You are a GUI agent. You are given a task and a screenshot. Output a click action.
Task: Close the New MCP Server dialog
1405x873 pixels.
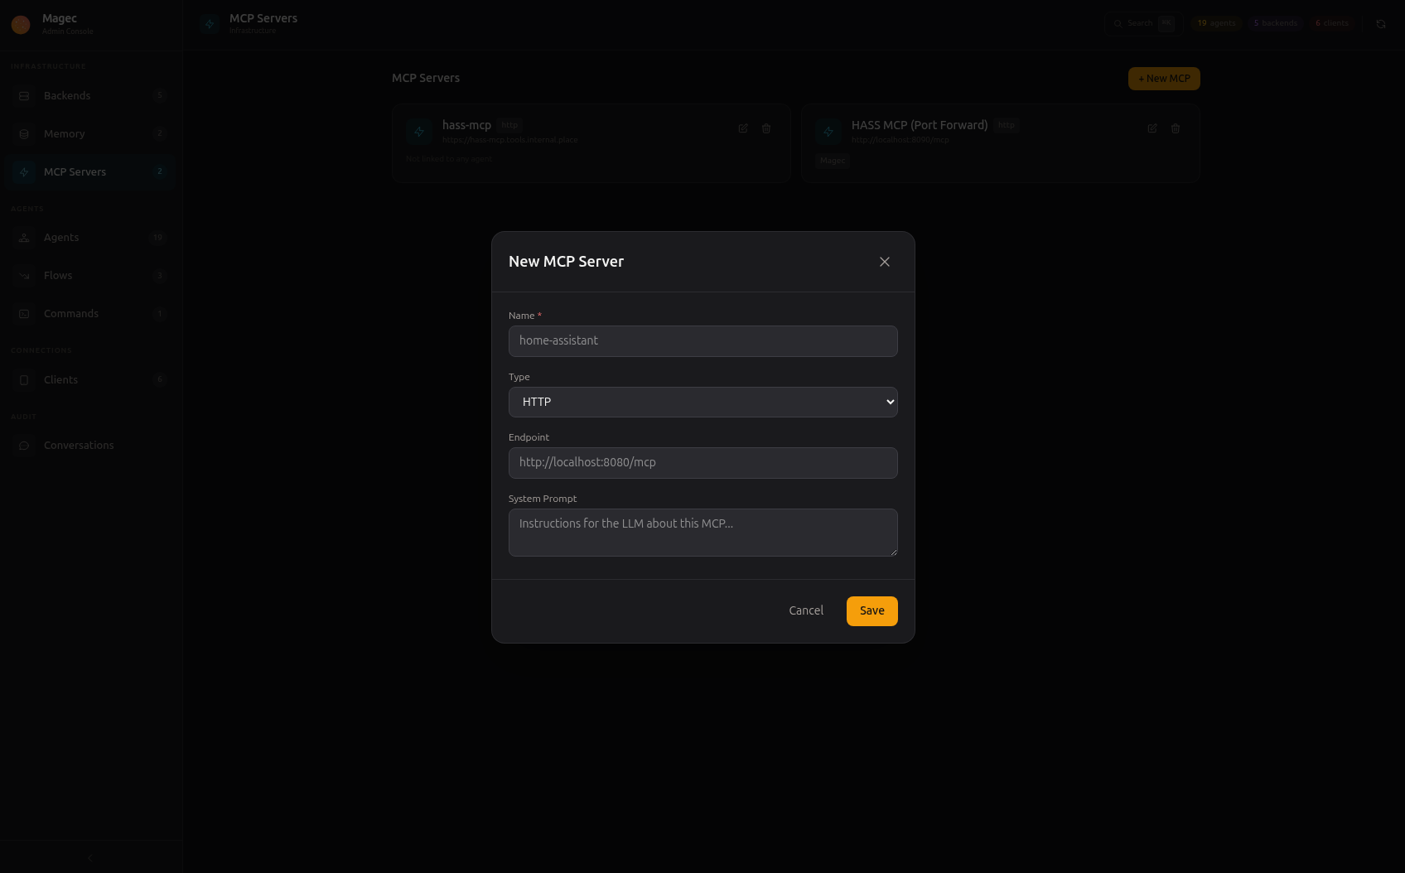coord(884,261)
